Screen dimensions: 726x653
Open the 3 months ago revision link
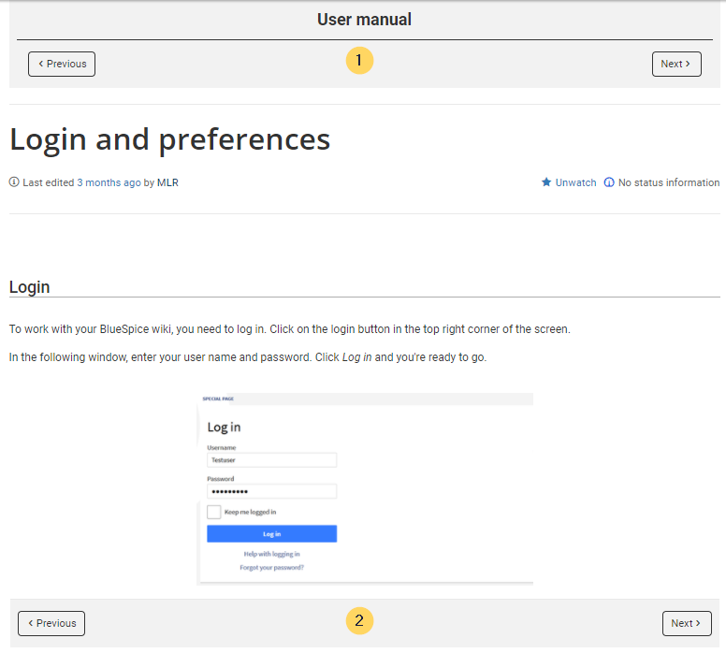pos(109,182)
